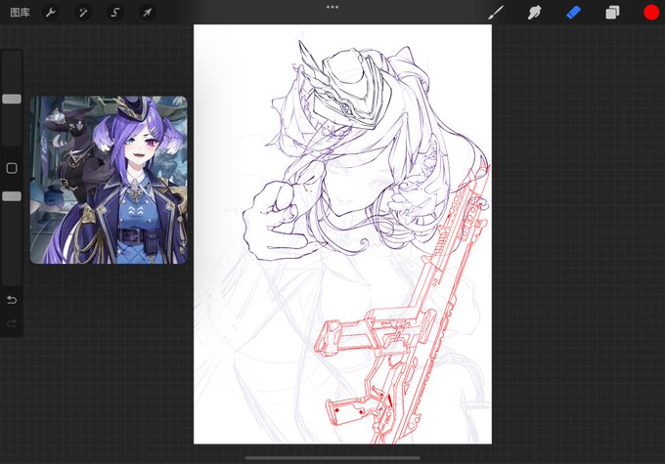
Task: Activate the Selection S-shaped tool
Action: pyautogui.click(x=115, y=13)
